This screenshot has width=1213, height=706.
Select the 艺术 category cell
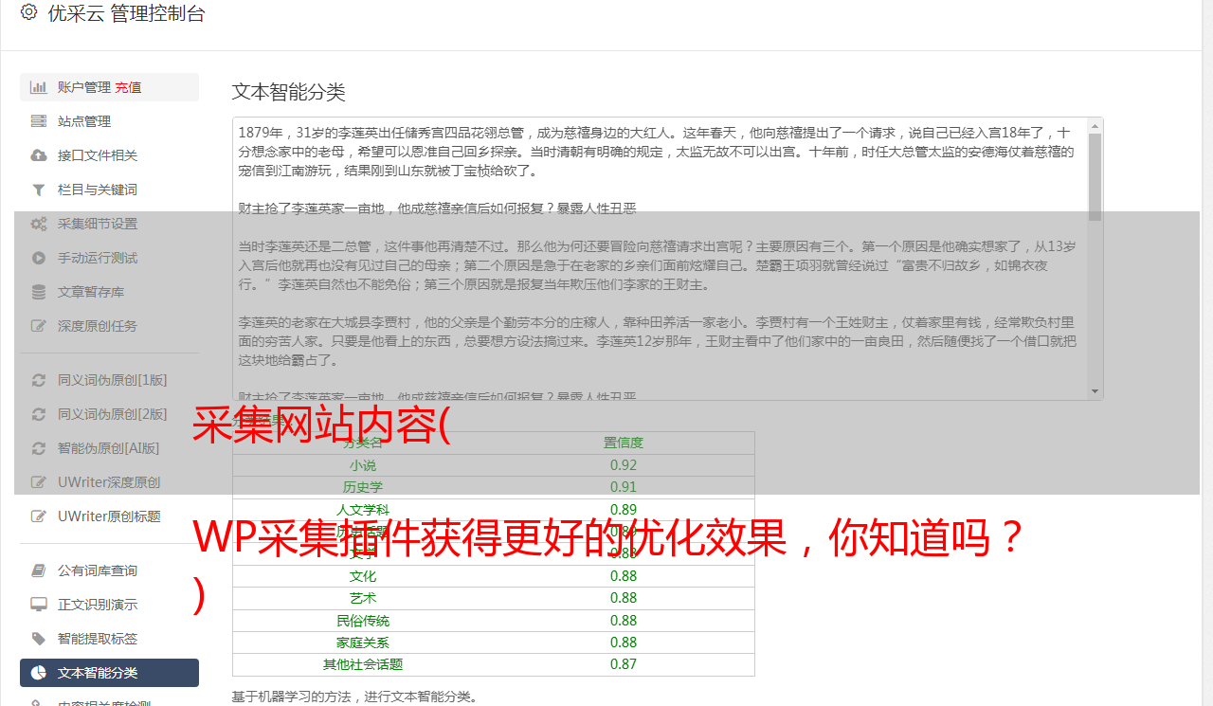pyautogui.click(x=363, y=598)
